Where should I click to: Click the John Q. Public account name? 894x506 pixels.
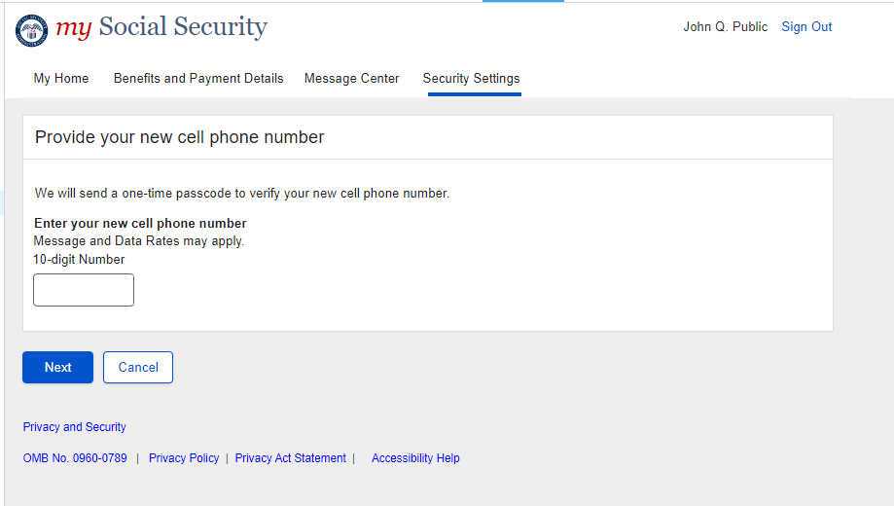tap(725, 27)
